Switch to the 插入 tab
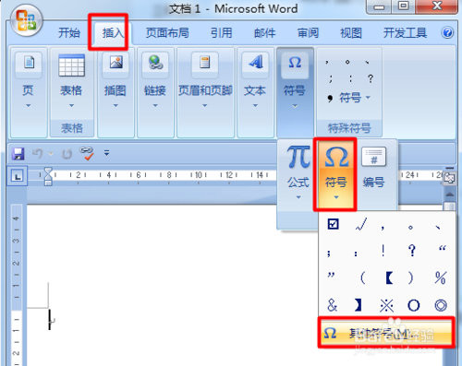Screen dimensions: 462x366 [113, 32]
